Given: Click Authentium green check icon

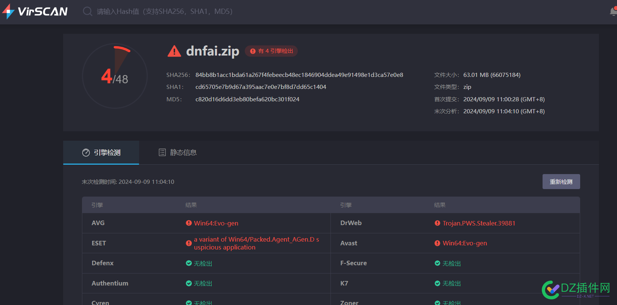Looking at the screenshot, I should (x=189, y=283).
